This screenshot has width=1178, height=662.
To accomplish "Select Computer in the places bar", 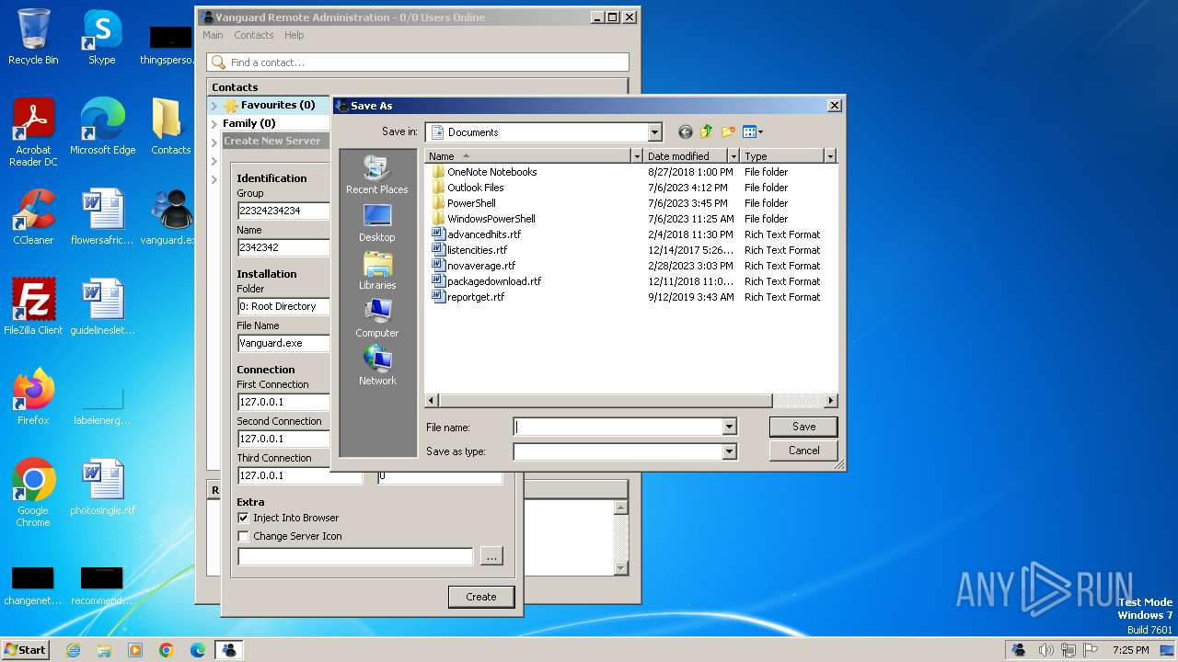I will click(x=377, y=318).
